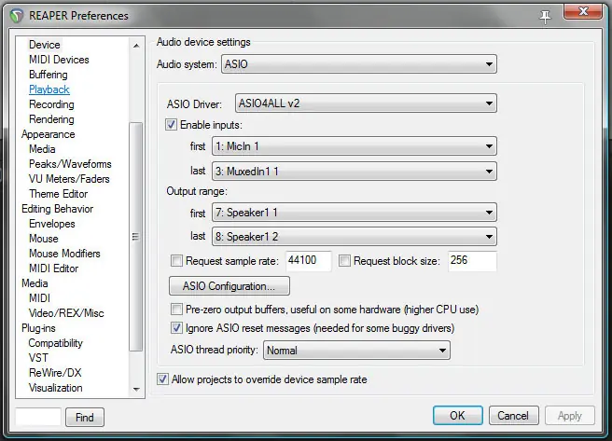This screenshot has width=612, height=441.
Task: Select Recording in the tree
Action: click(x=51, y=104)
